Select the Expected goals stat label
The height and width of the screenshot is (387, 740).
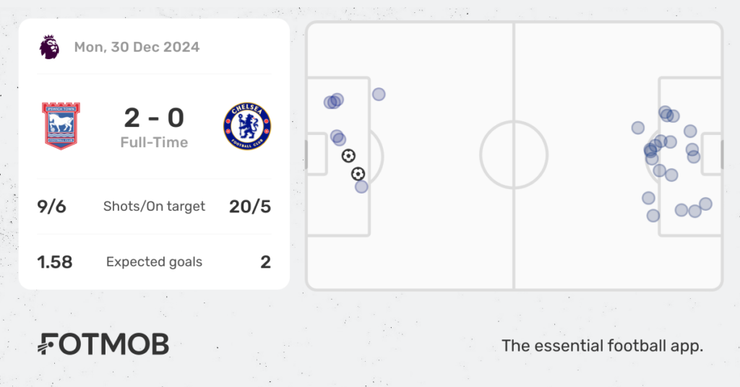(x=154, y=261)
